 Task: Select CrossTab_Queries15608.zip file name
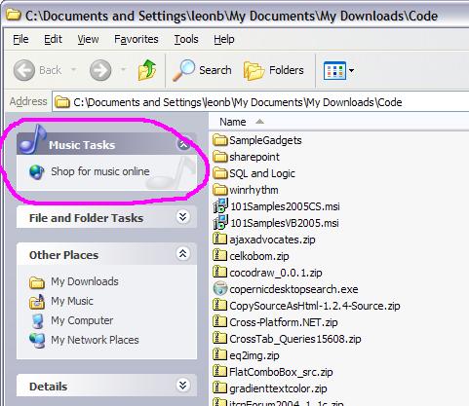coord(295,339)
